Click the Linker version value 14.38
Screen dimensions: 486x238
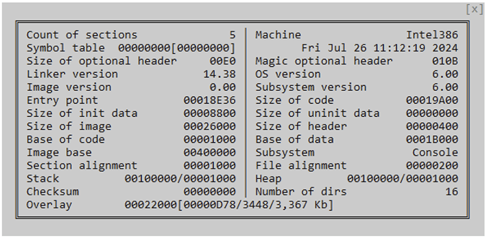click(x=219, y=74)
